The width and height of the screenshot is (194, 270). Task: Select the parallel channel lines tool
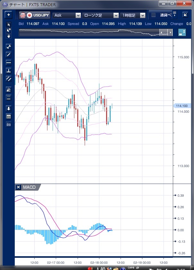[x=9, y=78]
